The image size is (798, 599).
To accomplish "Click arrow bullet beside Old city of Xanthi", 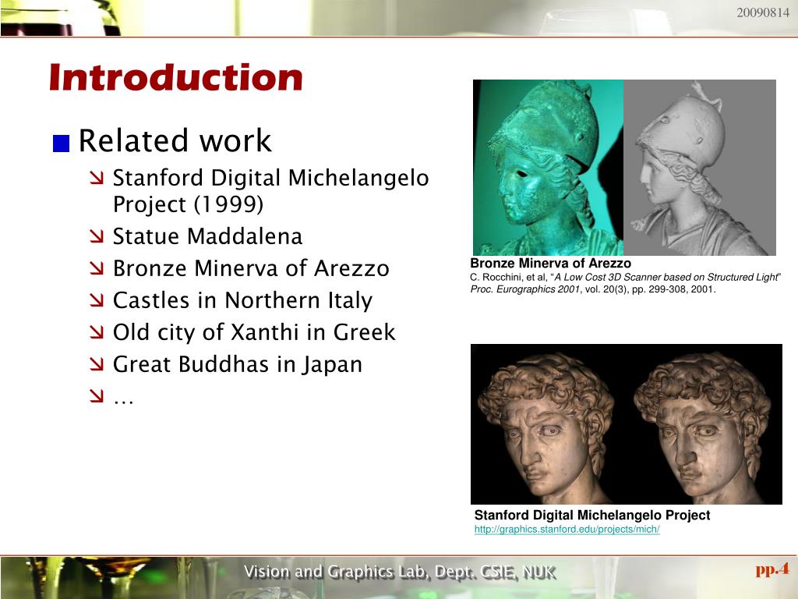I will (97, 332).
